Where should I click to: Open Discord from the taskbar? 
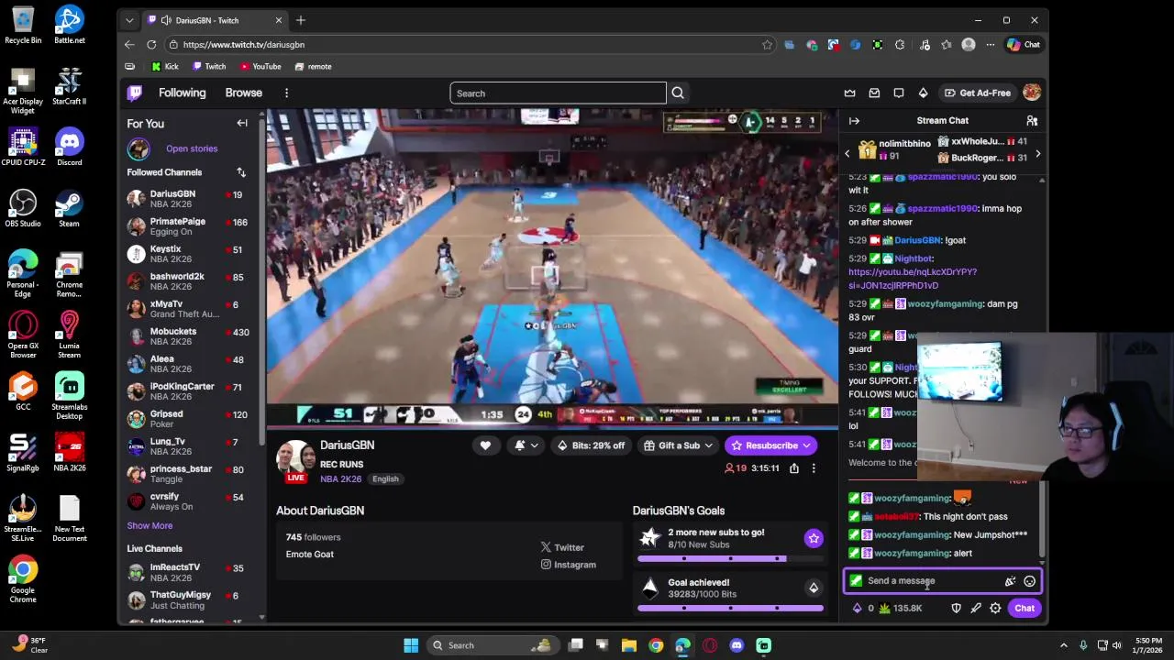coord(737,645)
